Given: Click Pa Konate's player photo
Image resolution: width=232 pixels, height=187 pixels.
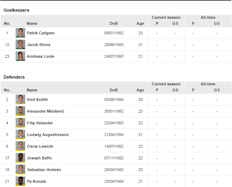Looking at the screenshot, I should click(20, 181).
